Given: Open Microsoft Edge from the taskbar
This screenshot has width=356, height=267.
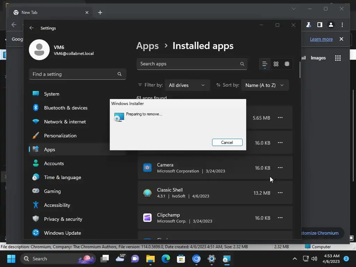Looking at the screenshot, I should point(165,259).
